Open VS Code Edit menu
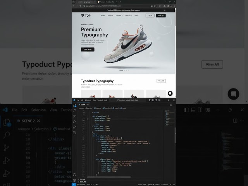The width and height of the screenshot is (248, 186). click(x=82, y=100)
